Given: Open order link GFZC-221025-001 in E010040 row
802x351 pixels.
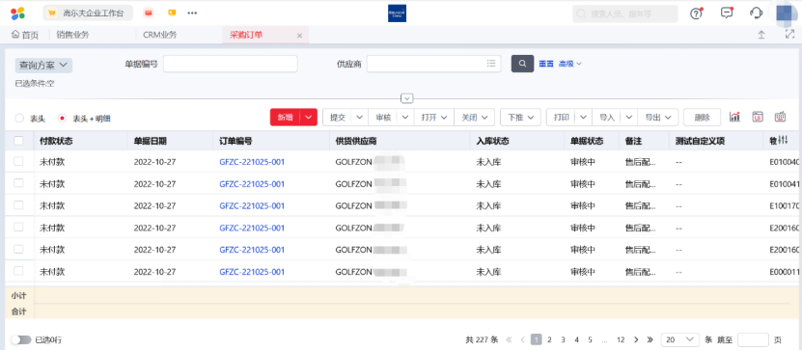Looking at the screenshot, I should pos(252,162).
